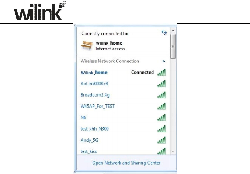The height and width of the screenshot is (174, 250).
Task: Click signal bars icon for Broadcom2.4g
Action: 161,95
